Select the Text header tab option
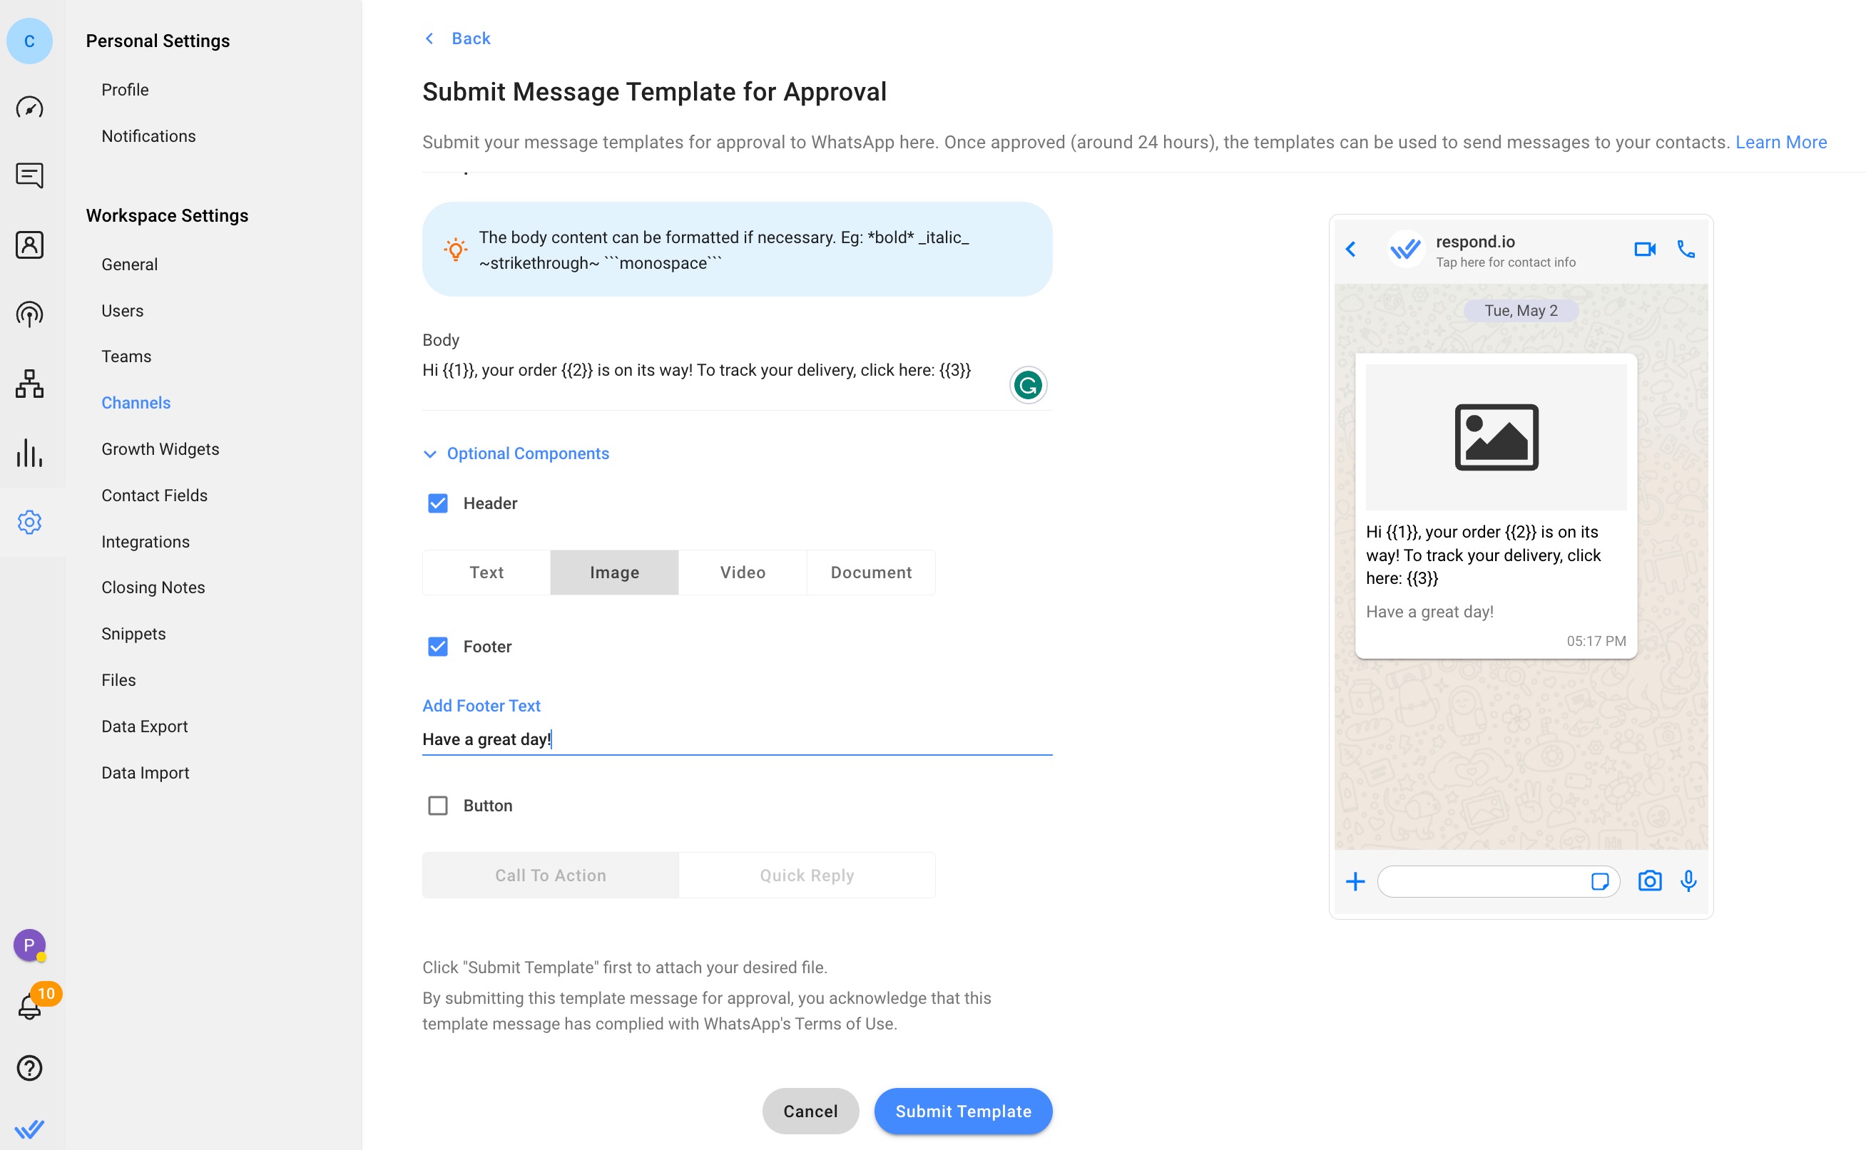Image resolution: width=1866 pixels, height=1150 pixels. (486, 572)
